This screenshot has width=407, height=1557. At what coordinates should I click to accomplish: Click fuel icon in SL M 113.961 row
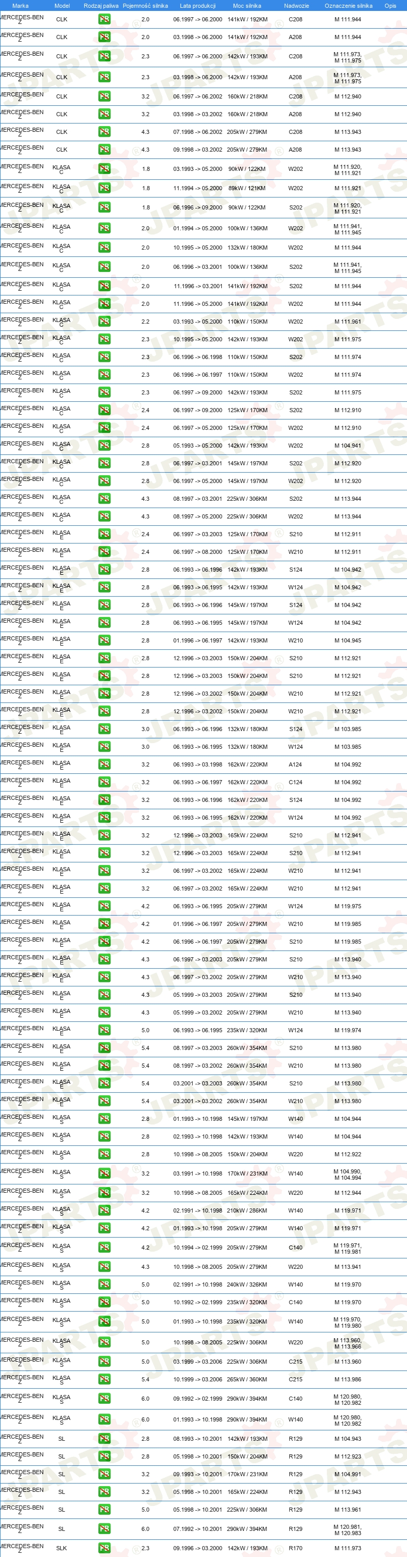[105, 1509]
